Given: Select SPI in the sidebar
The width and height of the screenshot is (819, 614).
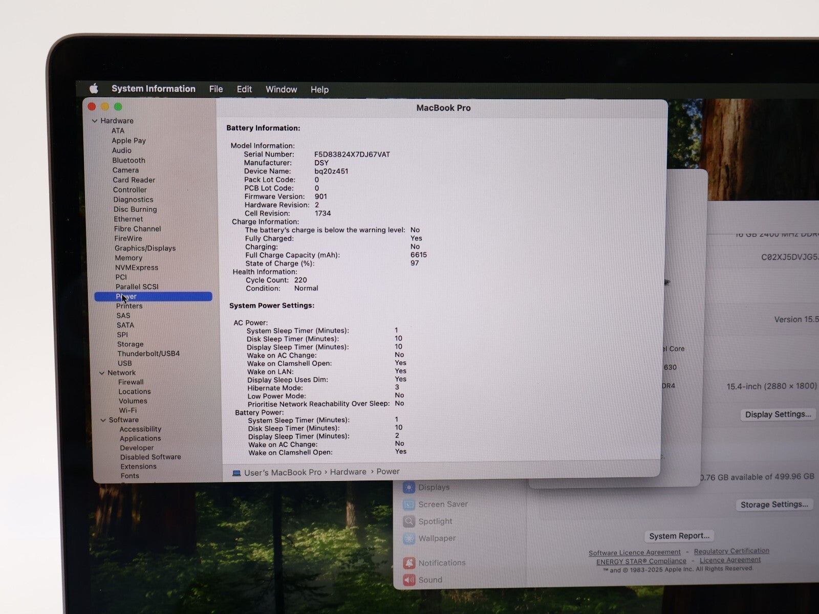Looking at the screenshot, I should point(122,335).
